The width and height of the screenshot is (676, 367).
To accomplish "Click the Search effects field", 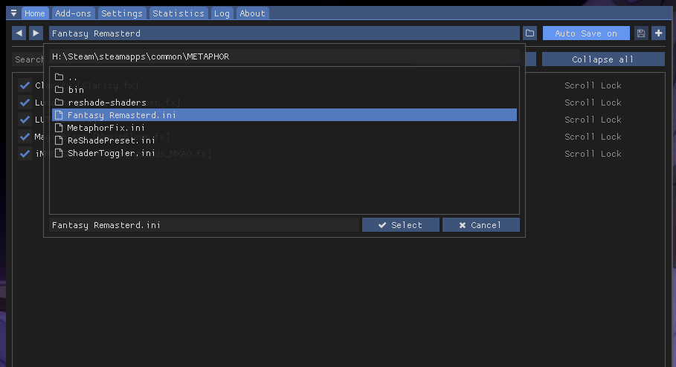I will pyautogui.click(x=28, y=59).
